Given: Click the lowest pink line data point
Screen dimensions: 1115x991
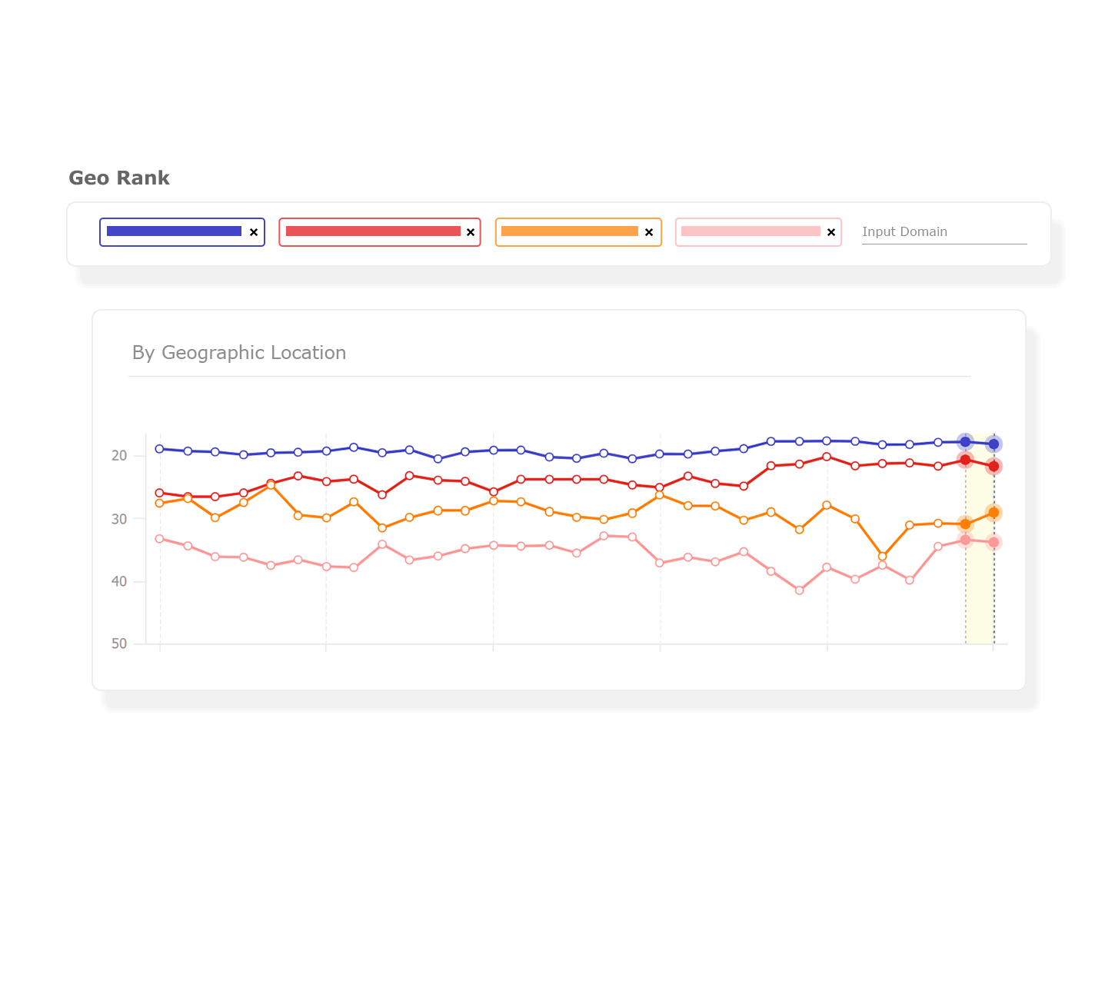Looking at the screenshot, I should pyautogui.click(x=799, y=590).
